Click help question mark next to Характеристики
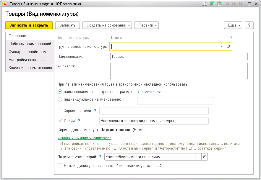Image resolution: width=261 pixels, height=180 pixels. click(x=95, y=111)
